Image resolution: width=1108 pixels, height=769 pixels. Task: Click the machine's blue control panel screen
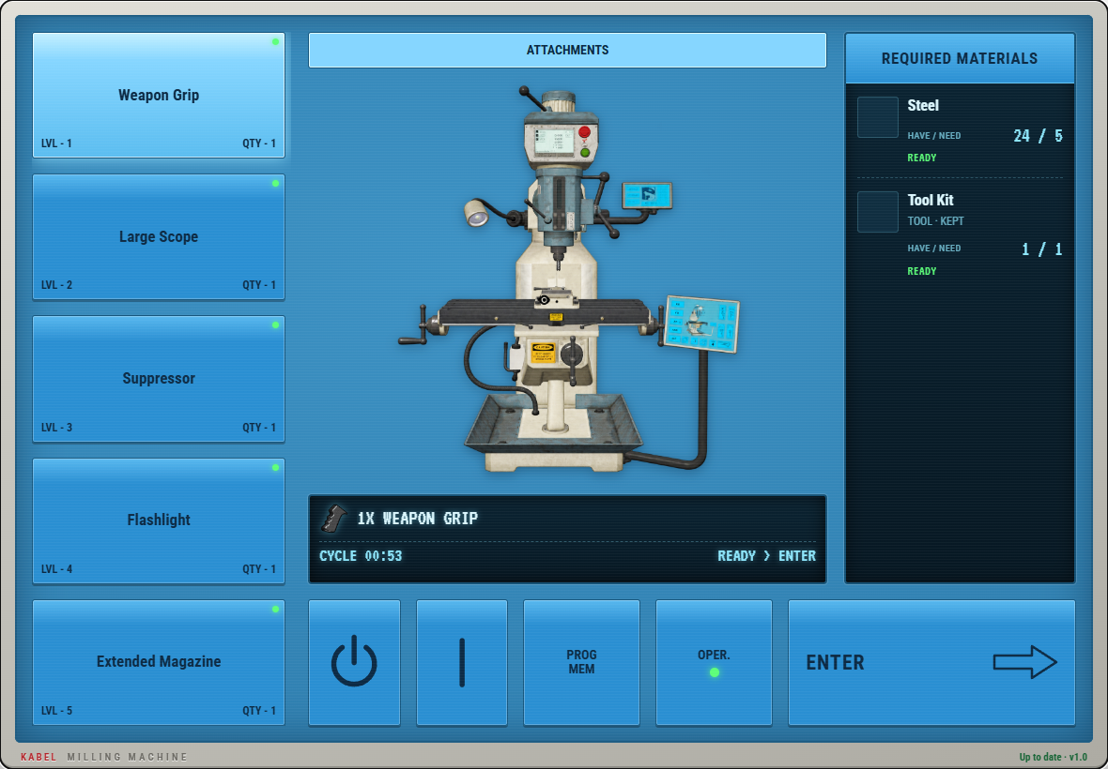pyautogui.click(x=701, y=324)
